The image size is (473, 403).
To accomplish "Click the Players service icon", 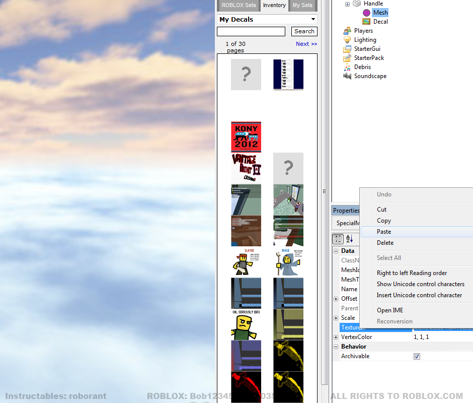I will click(x=347, y=31).
